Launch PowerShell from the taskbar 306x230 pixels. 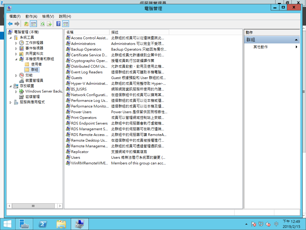point(43,224)
